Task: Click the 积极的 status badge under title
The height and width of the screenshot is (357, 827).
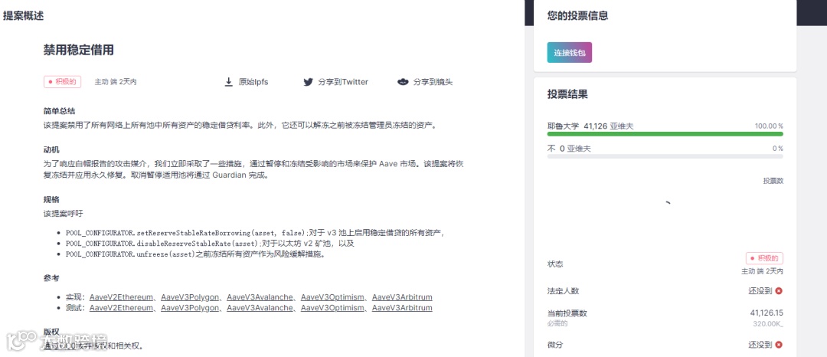Action: click(x=62, y=82)
